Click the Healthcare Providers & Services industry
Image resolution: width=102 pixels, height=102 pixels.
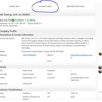(31, 98)
